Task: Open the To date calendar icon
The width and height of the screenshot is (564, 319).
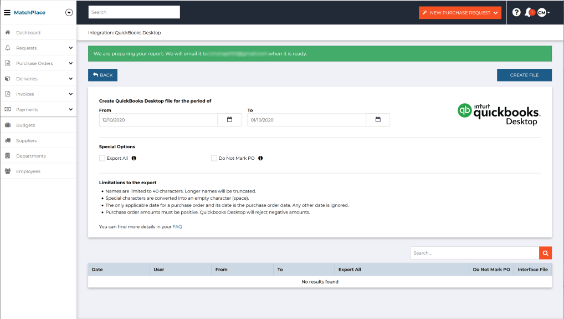Action: click(378, 120)
